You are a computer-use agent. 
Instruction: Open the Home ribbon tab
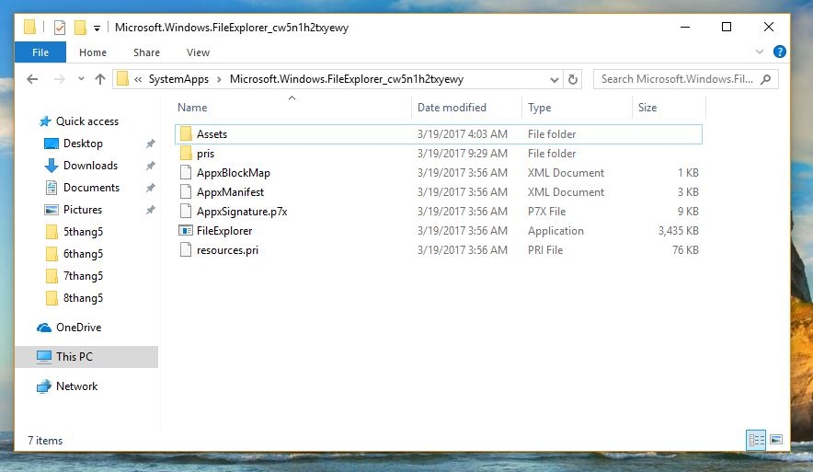[93, 52]
